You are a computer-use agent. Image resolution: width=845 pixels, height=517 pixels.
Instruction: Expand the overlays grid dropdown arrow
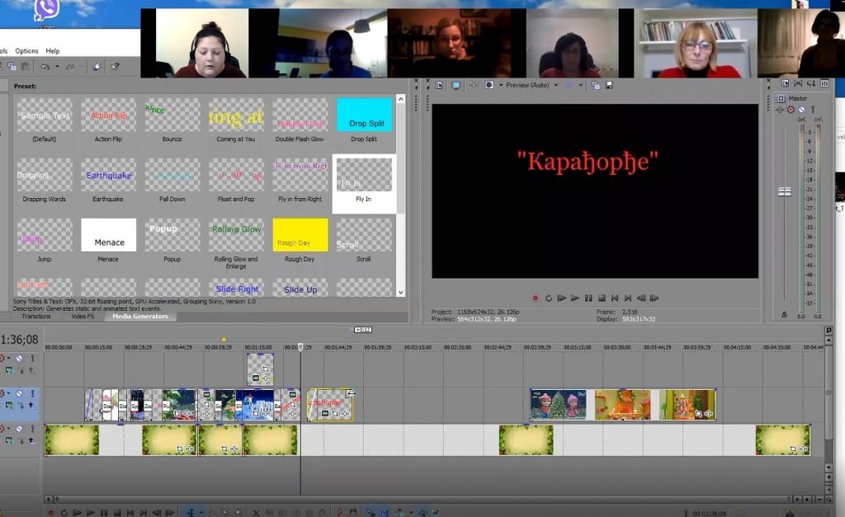[579, 85]
